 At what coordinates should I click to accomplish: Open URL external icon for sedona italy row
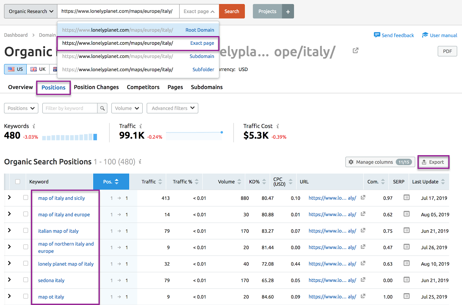click(x=363, y=280)
